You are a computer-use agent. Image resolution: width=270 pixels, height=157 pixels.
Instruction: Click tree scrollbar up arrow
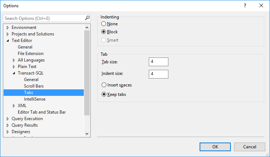click(87, 27)
